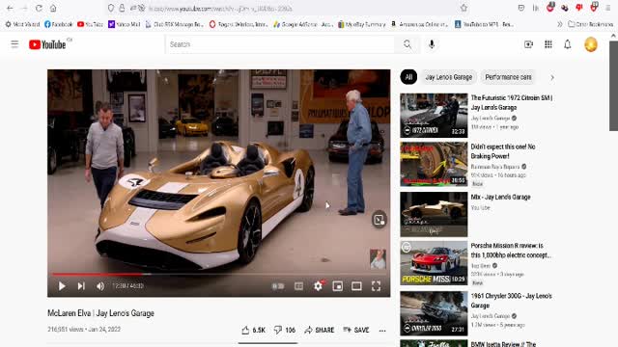Click the video red progress bar
This screenshot has width=618, height=347.
[219, 274]
